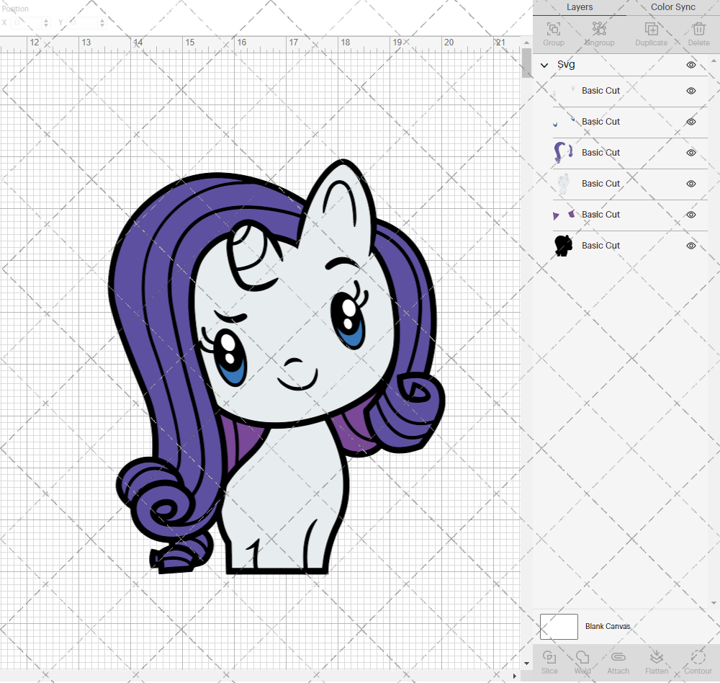The height and width of the screenshot is (683, 720).
Task: Select the Contour tool
Action: (x=698, y=657)
